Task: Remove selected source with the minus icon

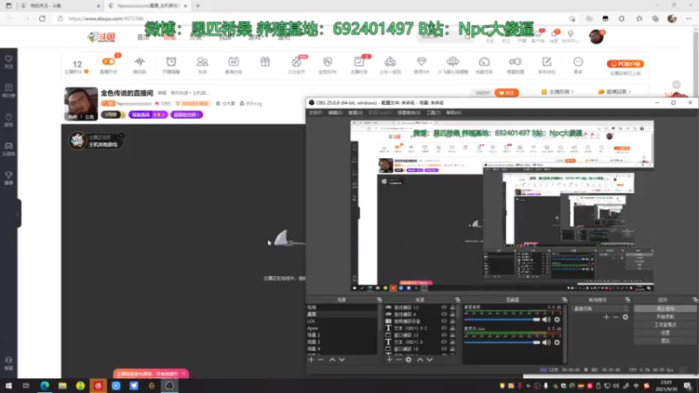Action: click(399, 360)
